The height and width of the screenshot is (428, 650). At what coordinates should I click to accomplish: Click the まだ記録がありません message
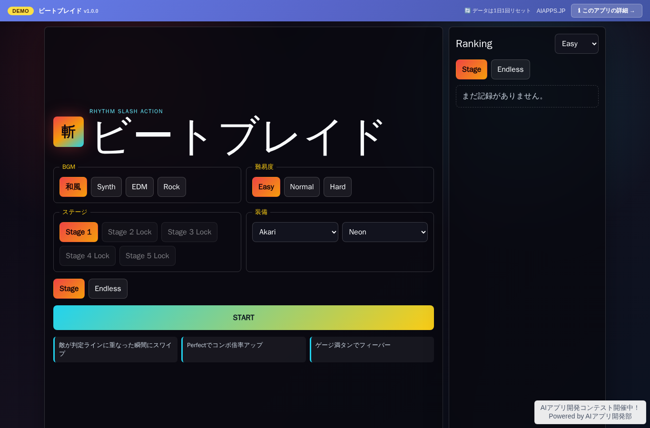(527, 96)
